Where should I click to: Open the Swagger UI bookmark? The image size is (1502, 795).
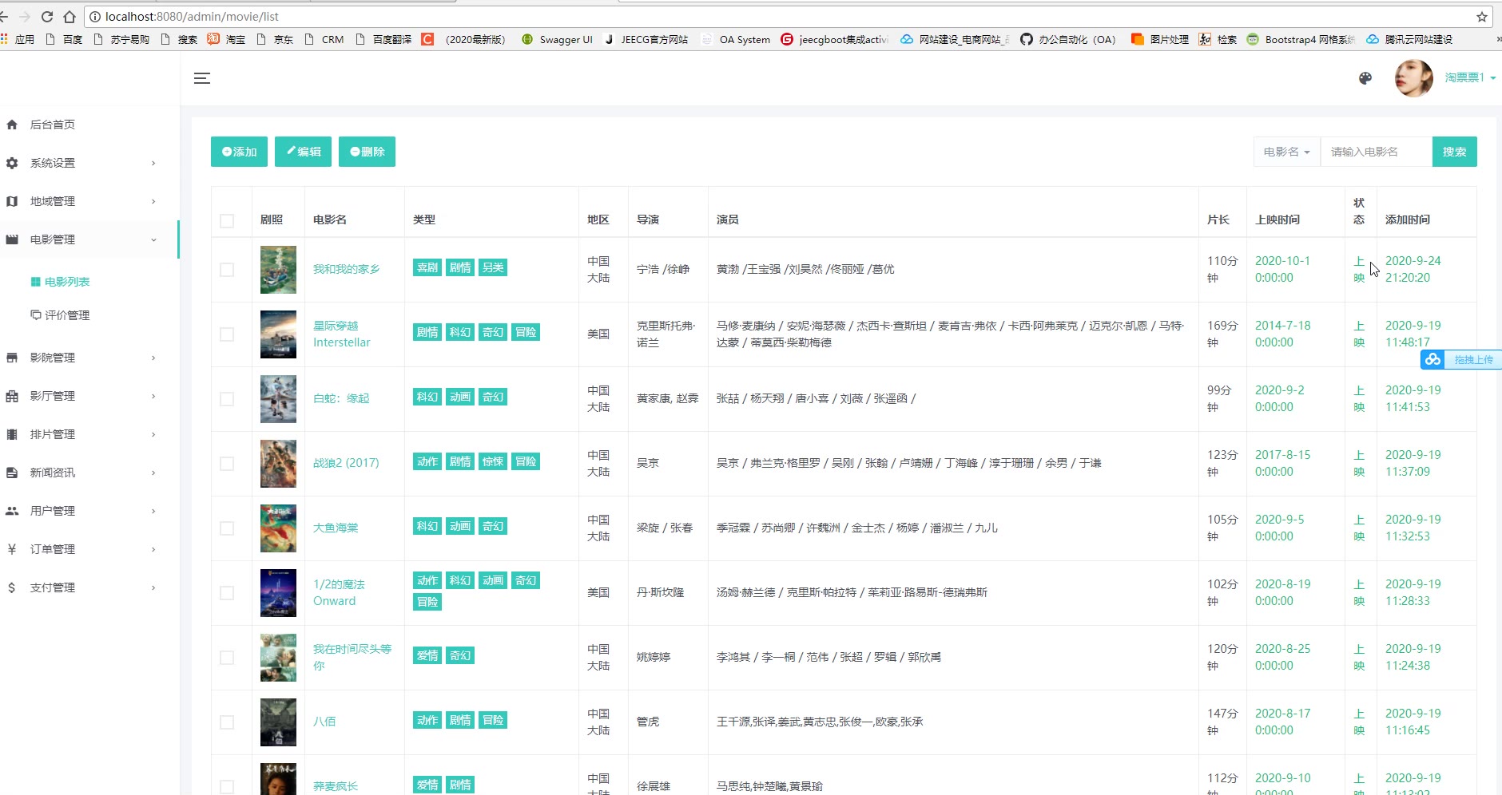557,39
